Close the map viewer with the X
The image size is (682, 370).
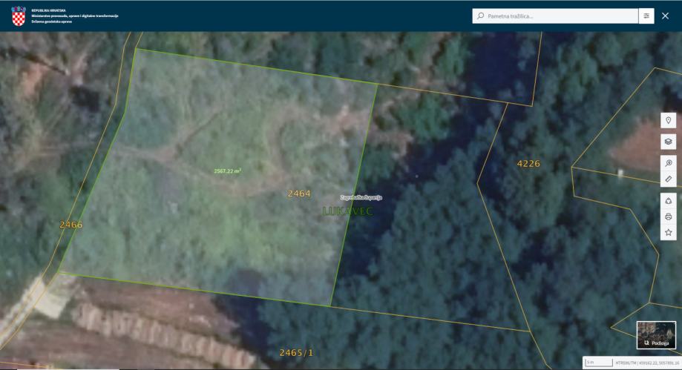(x=665, y=16)
